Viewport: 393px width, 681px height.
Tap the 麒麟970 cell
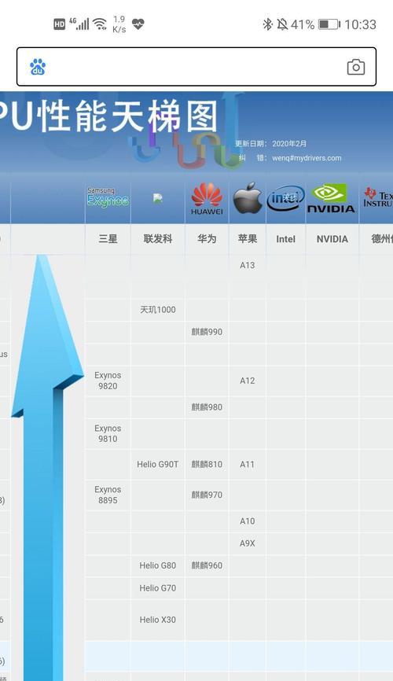[207, 495]
